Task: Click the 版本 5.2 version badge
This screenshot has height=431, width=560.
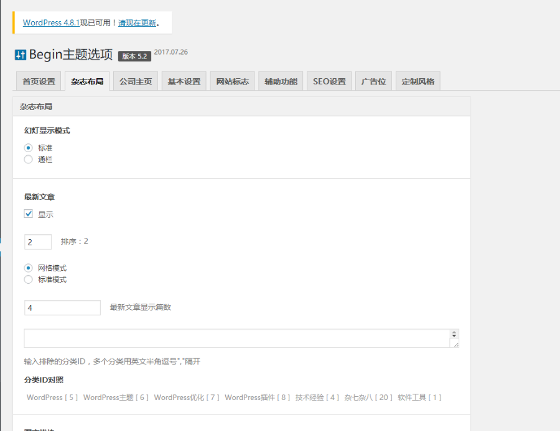Action: tap(134, 56)
